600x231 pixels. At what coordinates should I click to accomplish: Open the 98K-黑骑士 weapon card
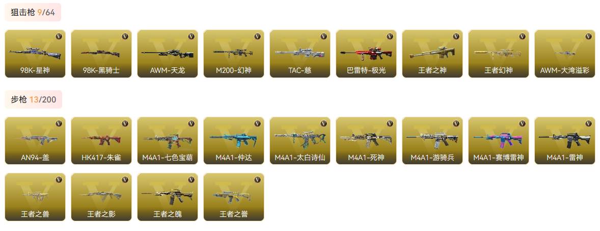pos(101,54)
